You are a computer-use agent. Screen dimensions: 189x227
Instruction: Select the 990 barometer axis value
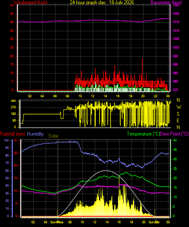175,64
